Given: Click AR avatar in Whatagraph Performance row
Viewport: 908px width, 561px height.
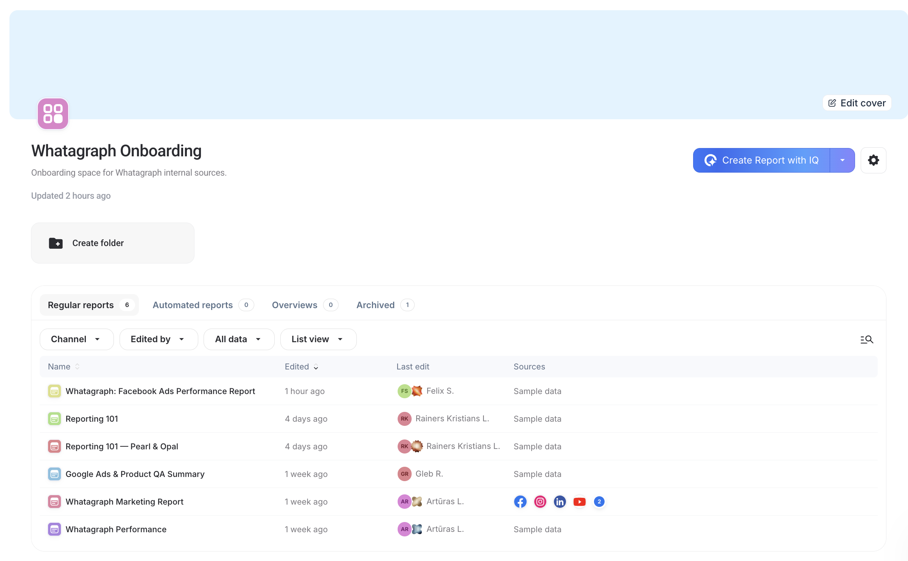Looking at the screenshot, I should pyautogui.click(x=404, y=529).
